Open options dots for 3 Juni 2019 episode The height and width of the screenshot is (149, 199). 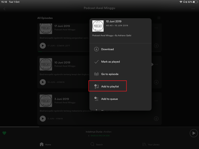(x=156, y=101)
